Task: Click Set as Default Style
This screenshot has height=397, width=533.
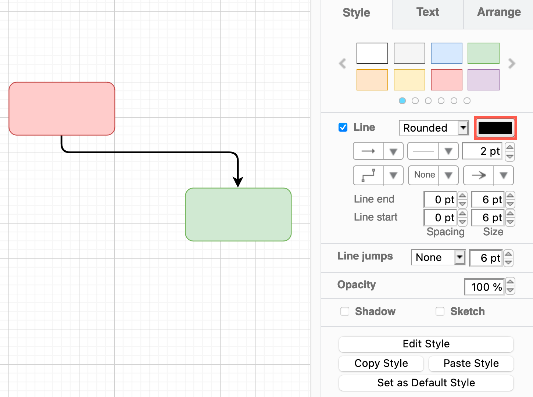Action: 426,383
